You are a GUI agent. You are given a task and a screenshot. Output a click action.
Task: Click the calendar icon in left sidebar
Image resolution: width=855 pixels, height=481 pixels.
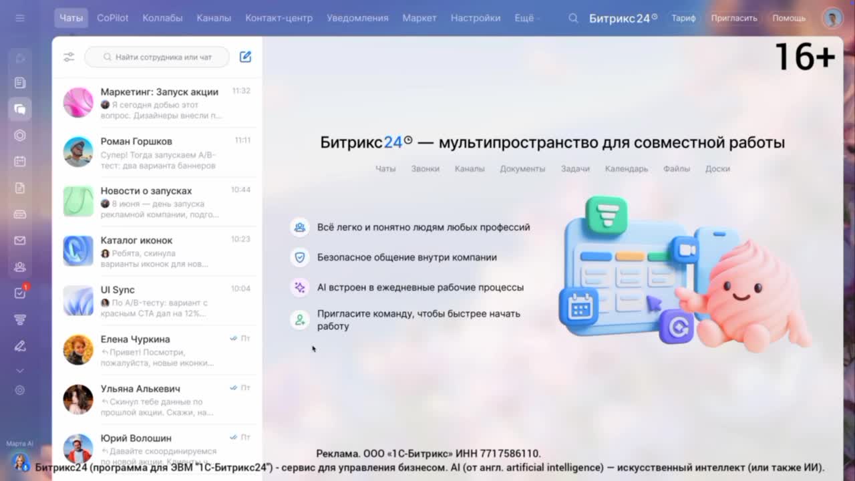pyautogui.click(x=20, y=161)
